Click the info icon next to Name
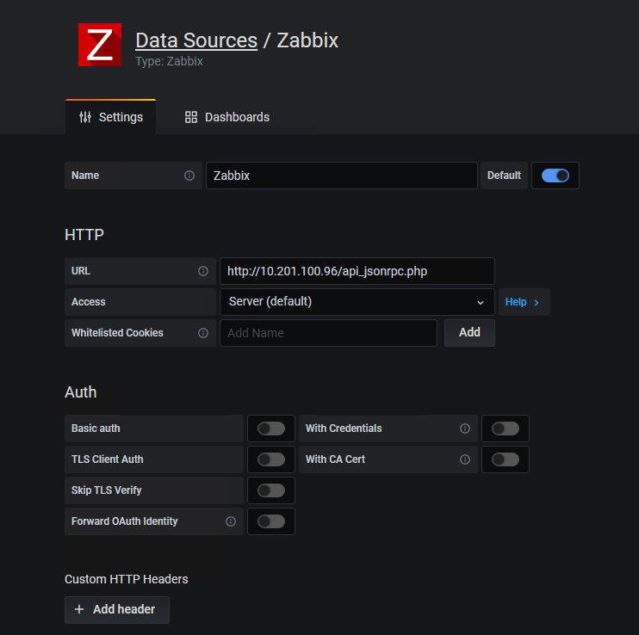This screenshot has height=635, width=639. coord(189,176)
